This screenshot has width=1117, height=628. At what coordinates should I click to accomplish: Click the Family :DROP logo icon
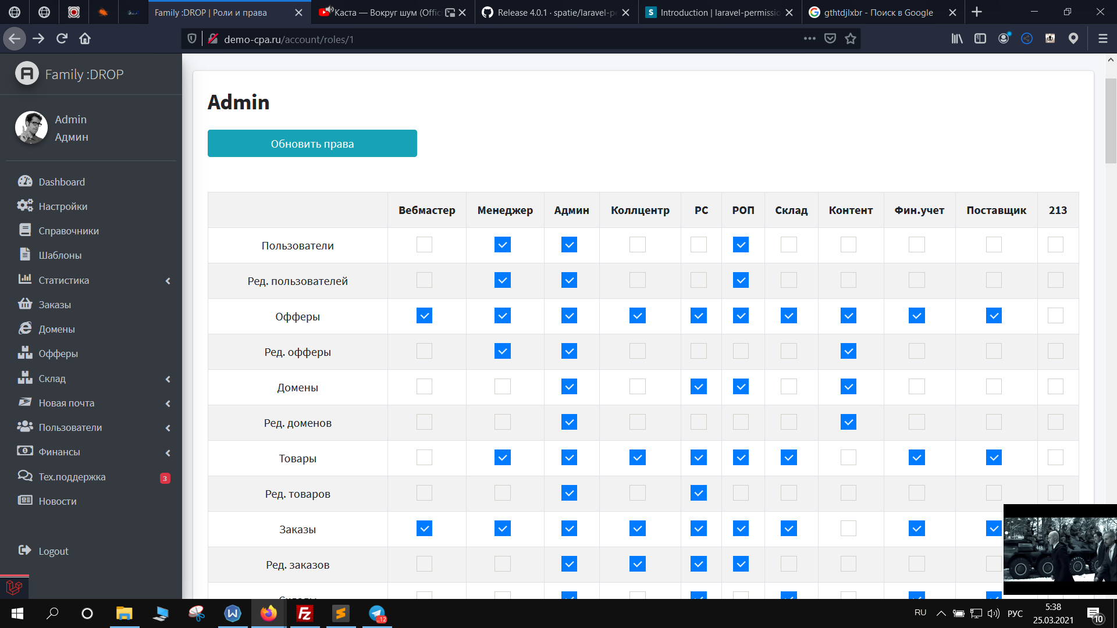point(27,74)
